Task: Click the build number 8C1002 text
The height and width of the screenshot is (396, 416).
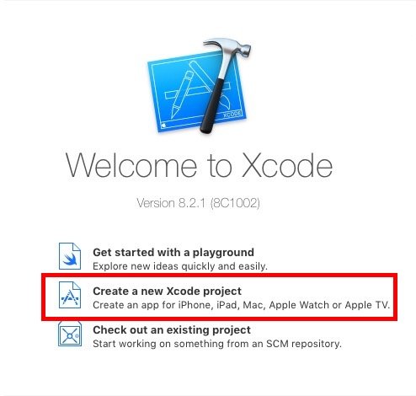Action: 235,203
